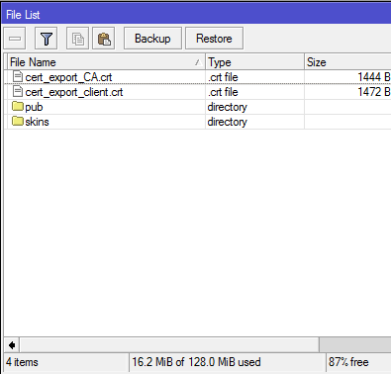
Task: Open the Filter funnel tool
Action: [x=47, y=39]
